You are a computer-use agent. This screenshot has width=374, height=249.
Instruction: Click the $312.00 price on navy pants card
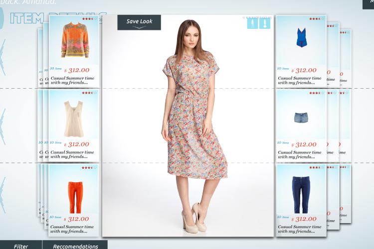coord(304,219)
